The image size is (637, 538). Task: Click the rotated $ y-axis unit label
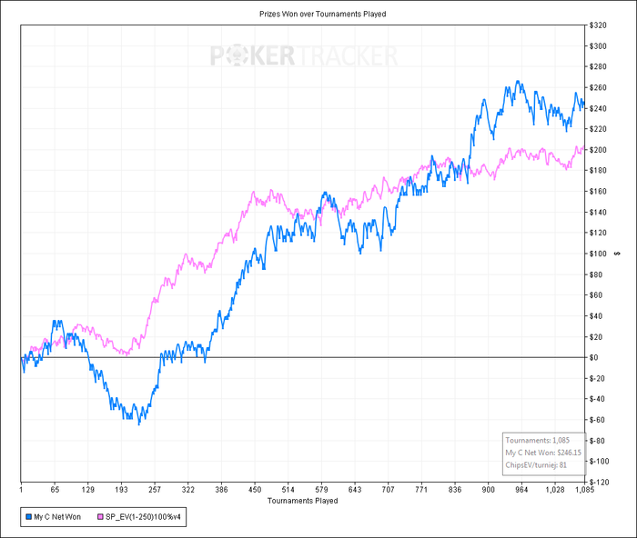pos(618,254)
